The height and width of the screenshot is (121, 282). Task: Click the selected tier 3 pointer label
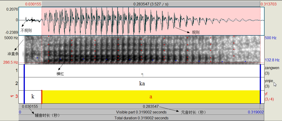click(14, 96)
